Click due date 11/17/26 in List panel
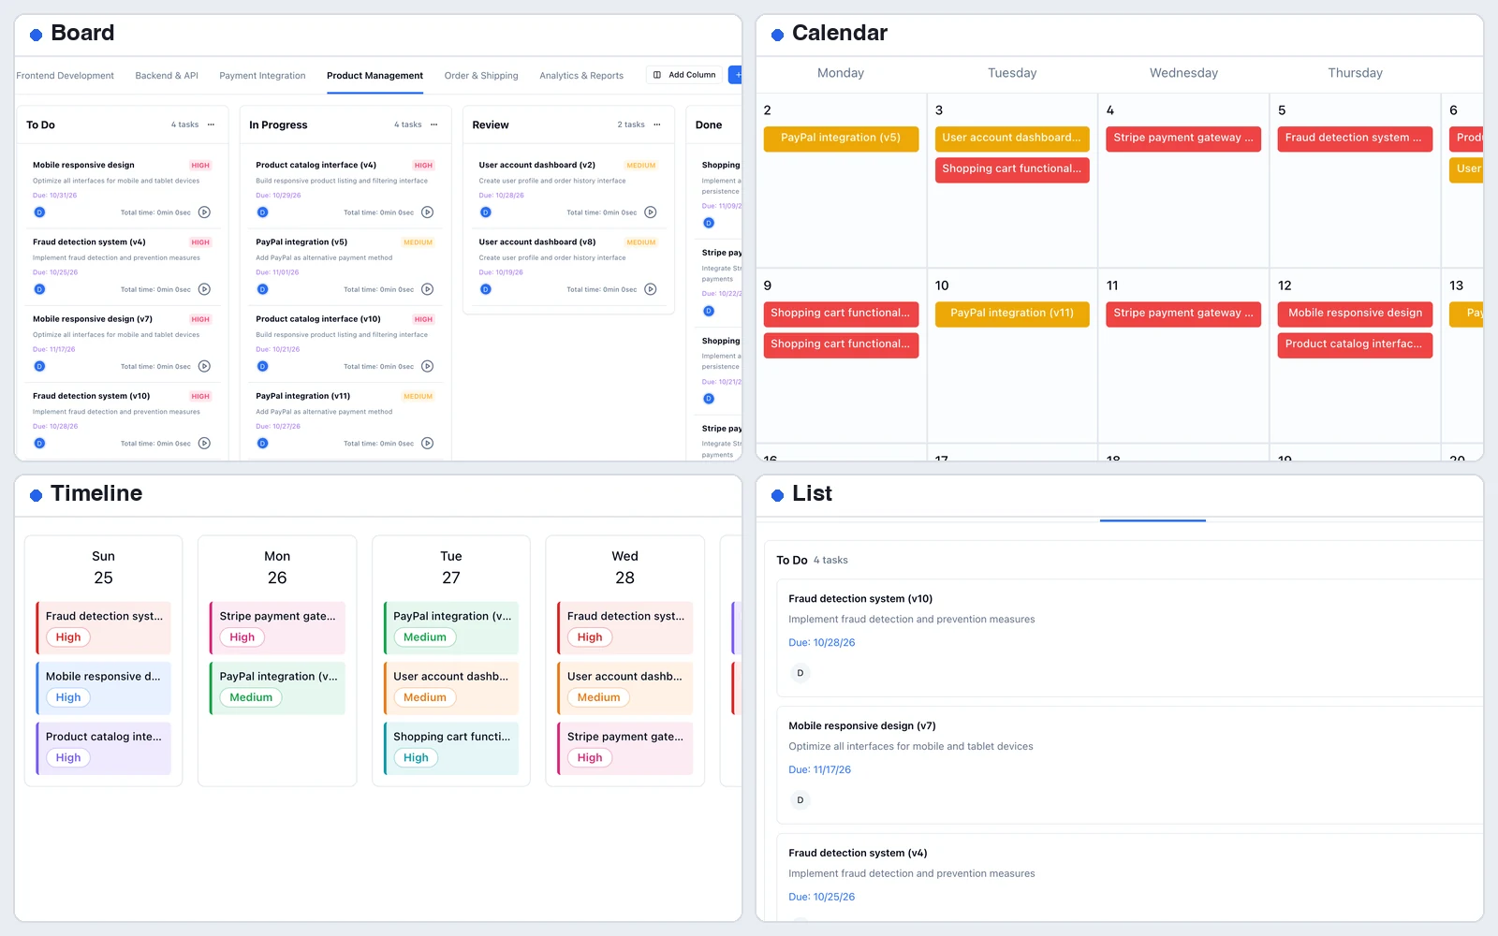 [819, 770]
